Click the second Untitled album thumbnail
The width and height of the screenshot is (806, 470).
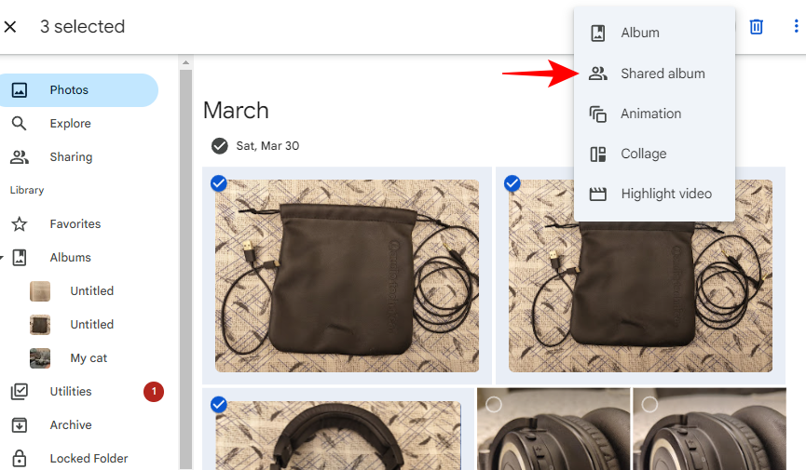point(40,325)
